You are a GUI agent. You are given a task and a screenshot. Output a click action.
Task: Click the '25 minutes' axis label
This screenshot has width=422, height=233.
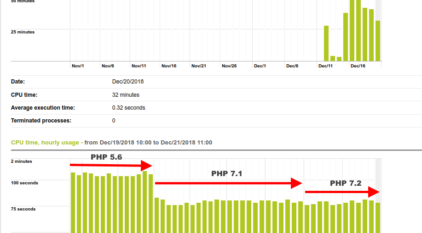[x=23, y=32]
